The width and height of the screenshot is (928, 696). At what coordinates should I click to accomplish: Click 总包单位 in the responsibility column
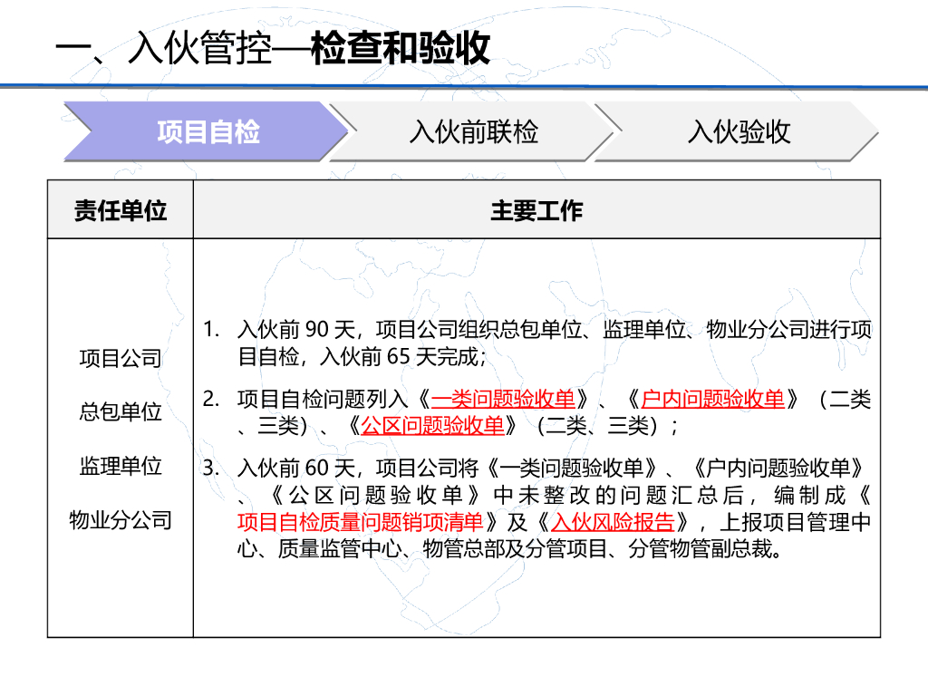(x=121, y=411)
